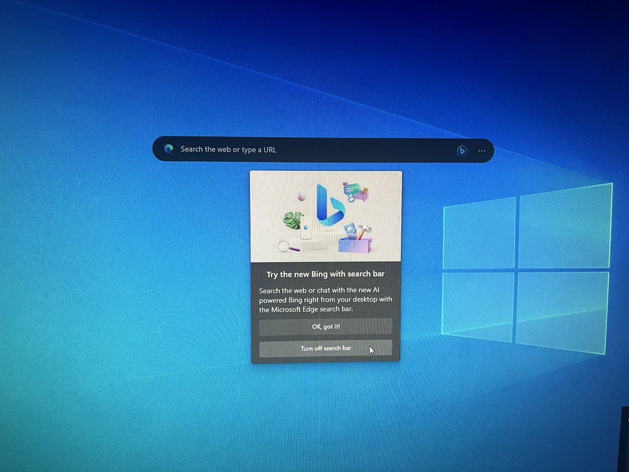Click the Bing promo illustration image
629x472 pixels.
pyautogui.click(x=326, y=217)
